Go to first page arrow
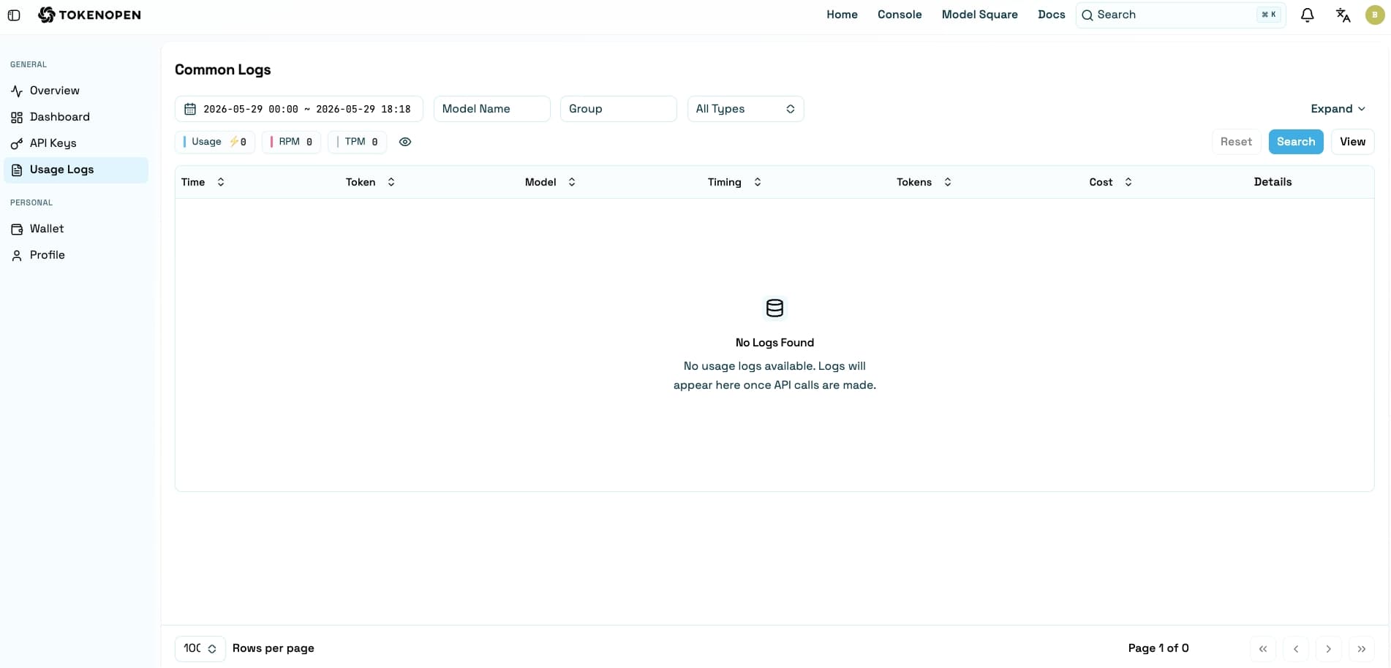The height and width of the screenshot is (668, 1391). (1263, 648)
